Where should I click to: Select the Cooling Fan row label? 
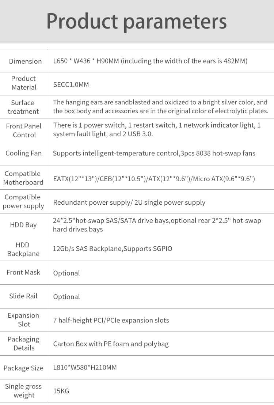(23, 153)
